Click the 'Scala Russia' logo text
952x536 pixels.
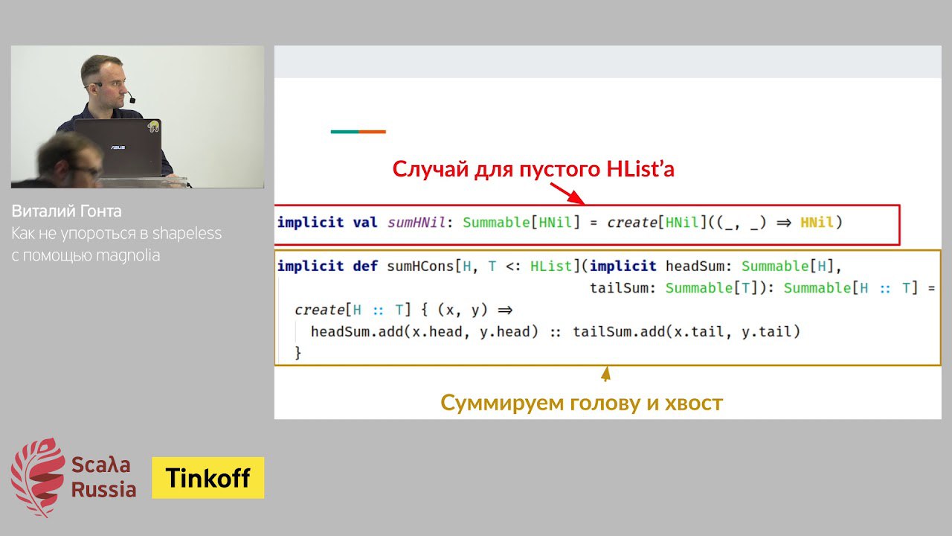tap(103, 477)
